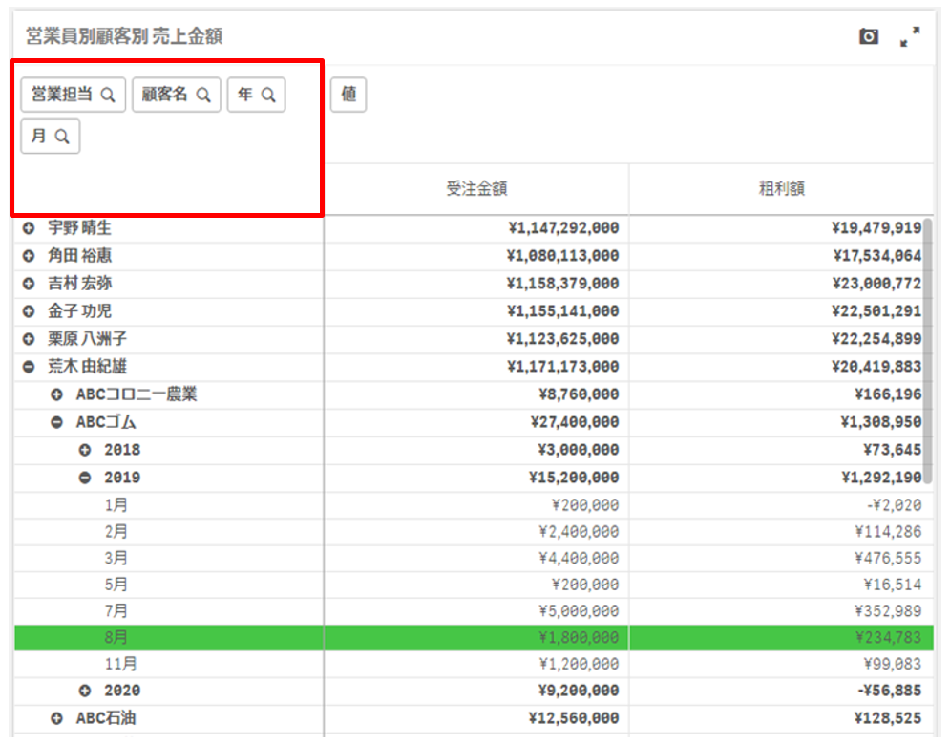Click the 受注金額 column header
This screenshot has height=745, width=950.
point(475,189)
